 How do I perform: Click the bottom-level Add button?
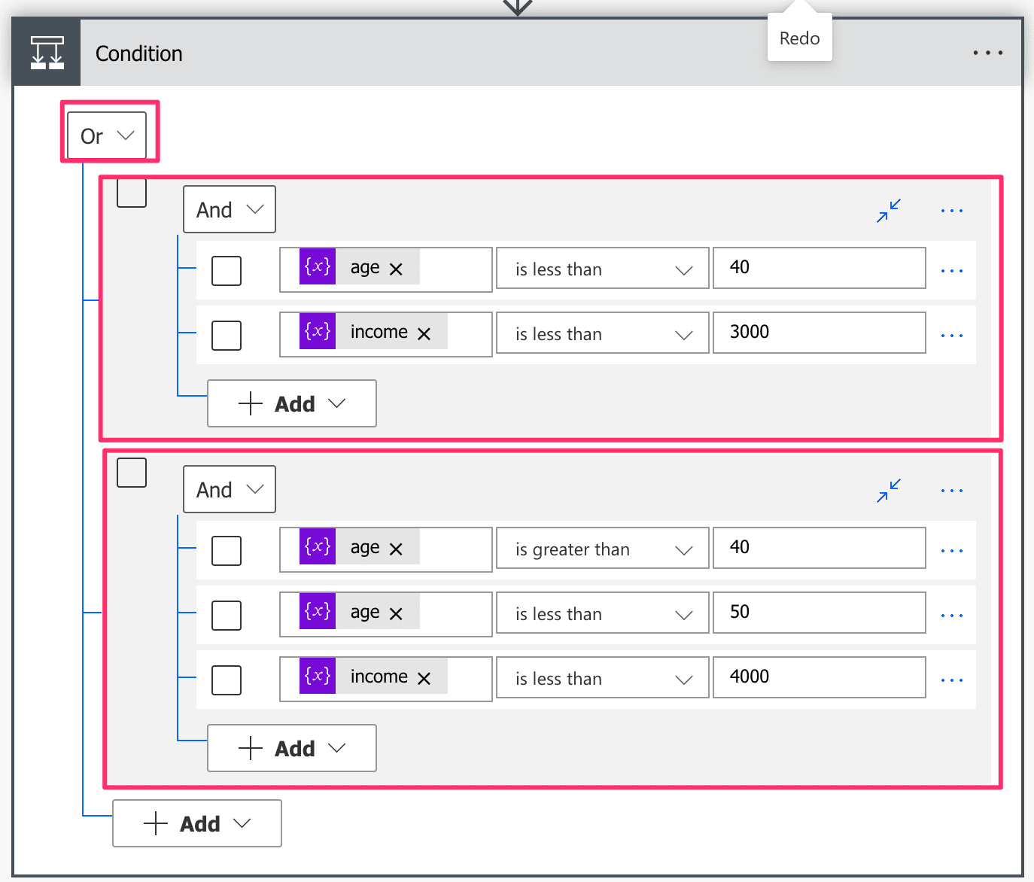(196, 824)
